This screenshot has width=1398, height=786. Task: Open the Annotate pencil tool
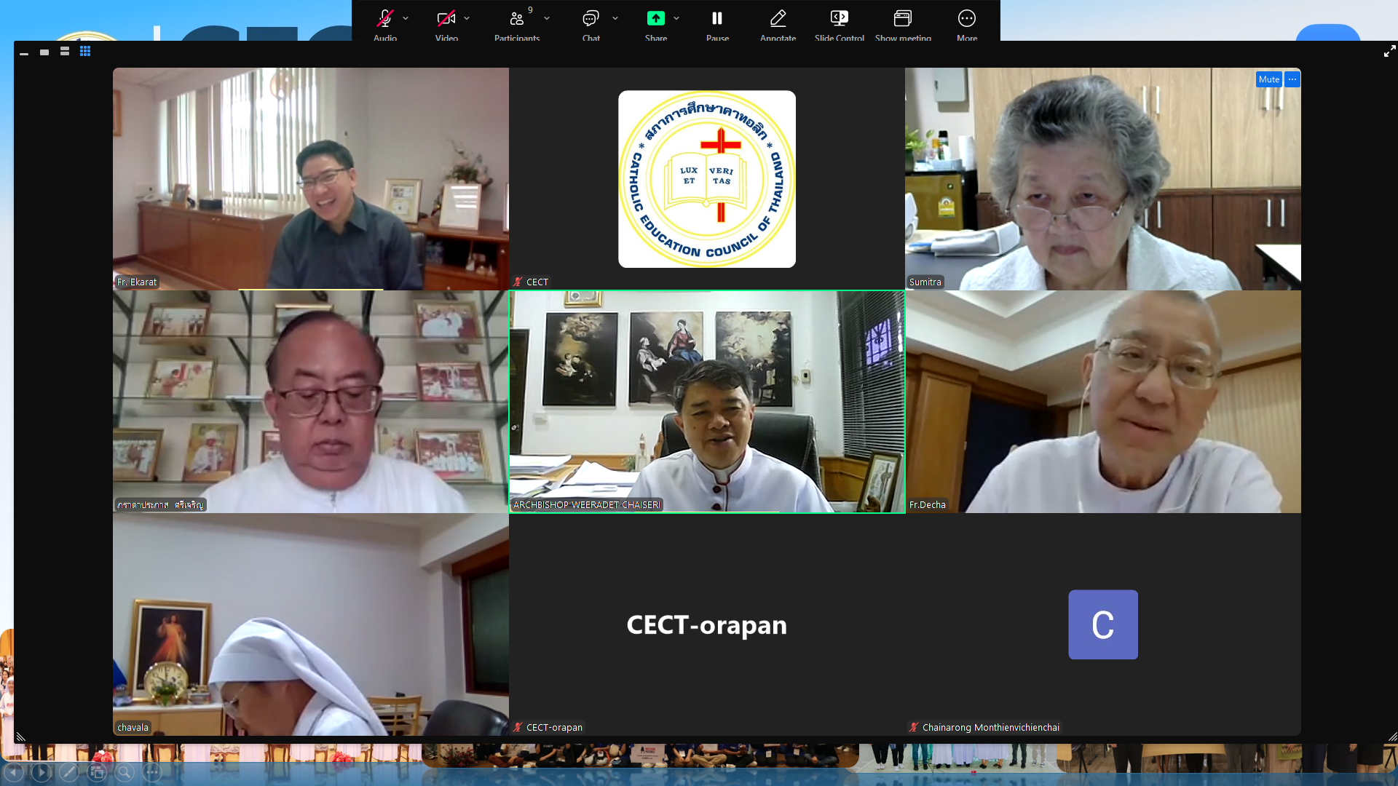(778, 18)
